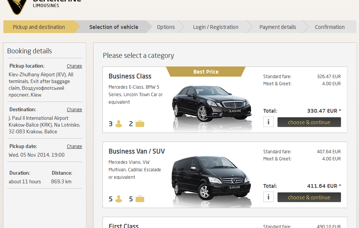Image resolution: width=359 pixels, height=228 pixels.
Task: Click the Business Class luggage icon
Action: pos(140,124)
